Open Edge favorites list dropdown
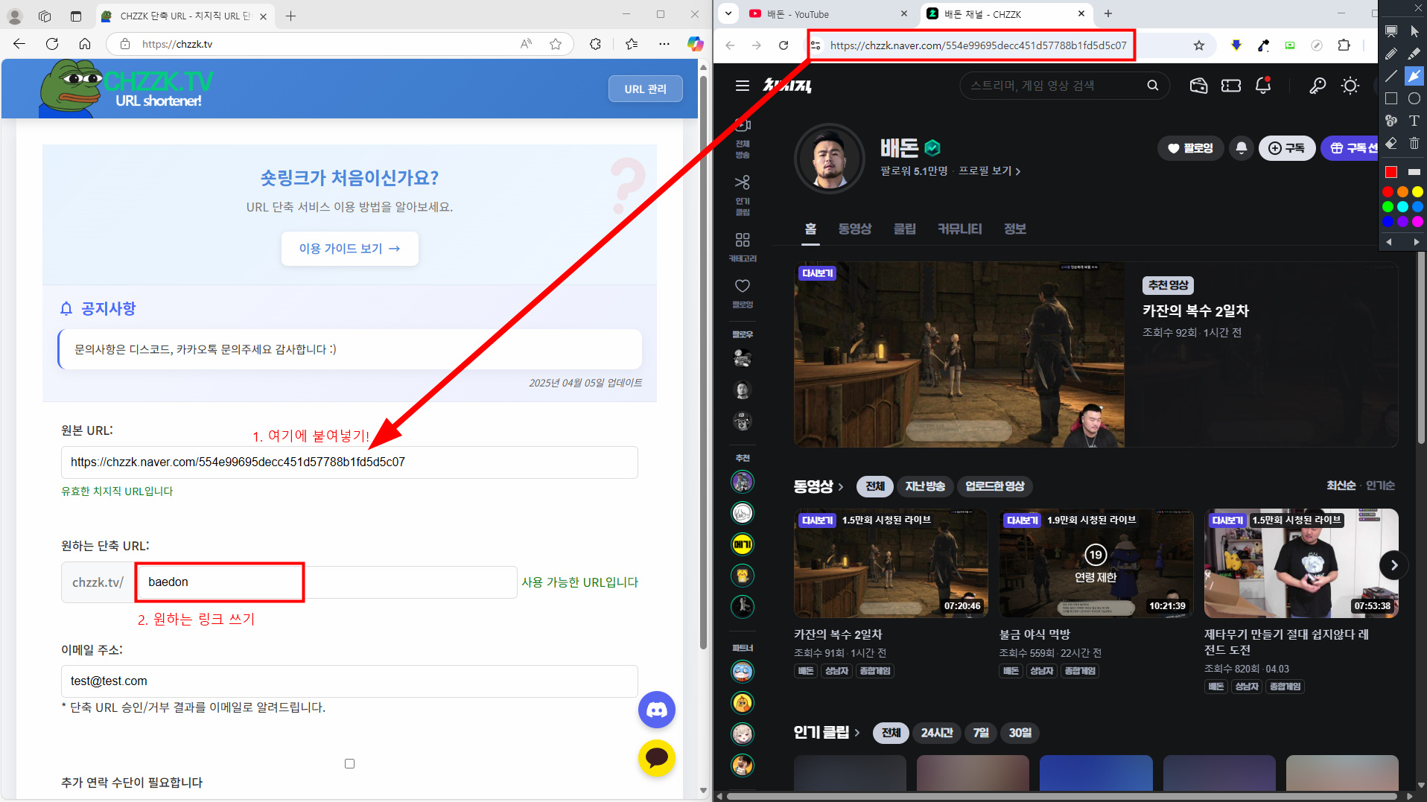The width and height of the screenshot is (1427, 802). [x=632, y=44]
